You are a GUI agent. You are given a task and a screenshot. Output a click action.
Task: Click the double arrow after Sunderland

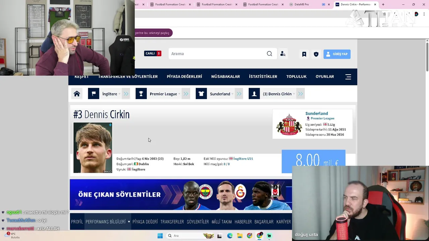click(239, 94)
